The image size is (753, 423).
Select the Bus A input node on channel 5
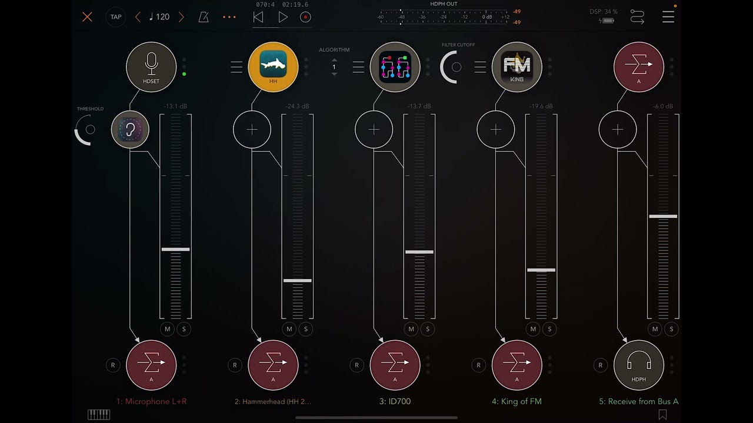point(638,67)
